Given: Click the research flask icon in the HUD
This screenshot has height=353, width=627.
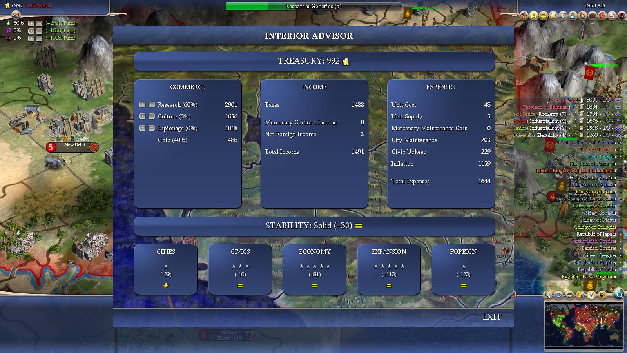Looking at the screenshot, I should pos(8,23).
